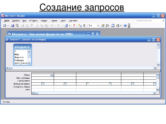Click the table pane vertical scroll down arrow
Viewport: 166px width, 124px height.
(x=158, y=64)
